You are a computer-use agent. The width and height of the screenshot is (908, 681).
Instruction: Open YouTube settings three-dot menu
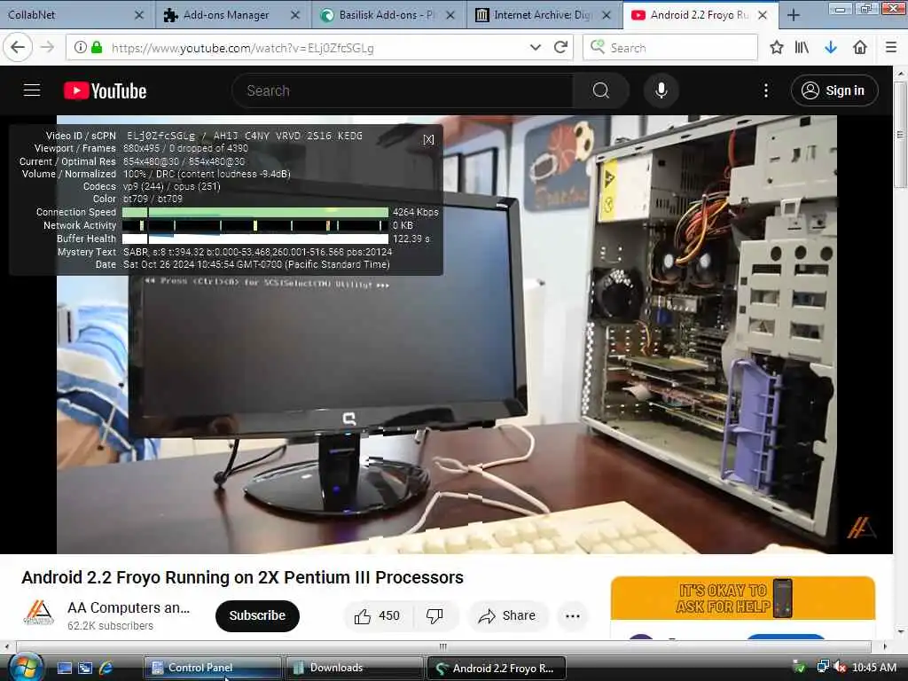point(765,90)
